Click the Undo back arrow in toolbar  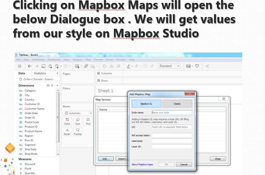30,66
